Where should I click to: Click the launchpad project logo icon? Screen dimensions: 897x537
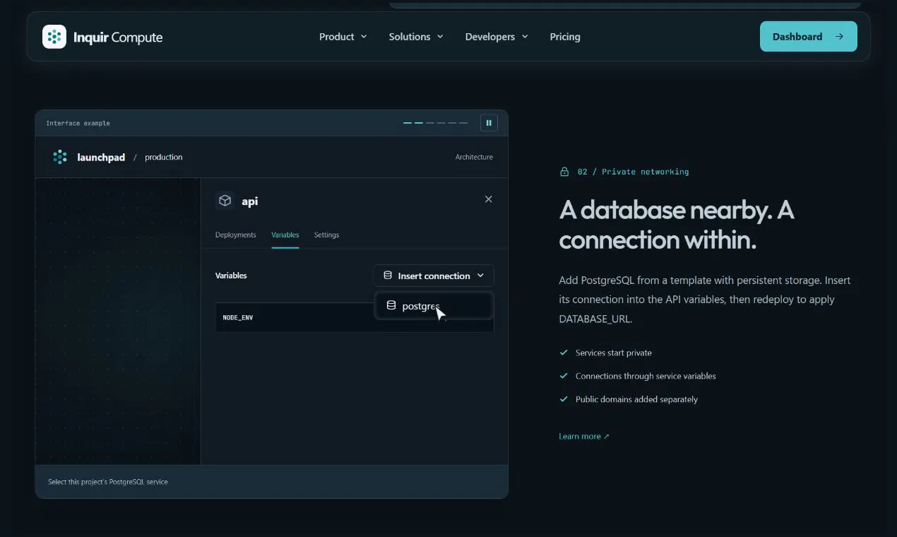60,157
